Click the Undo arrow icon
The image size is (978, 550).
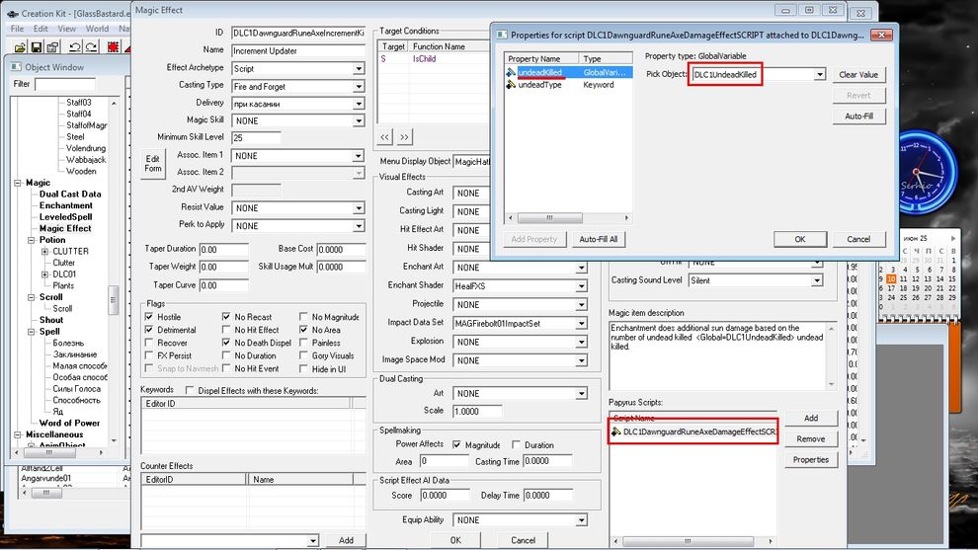[x=75, y=46]
